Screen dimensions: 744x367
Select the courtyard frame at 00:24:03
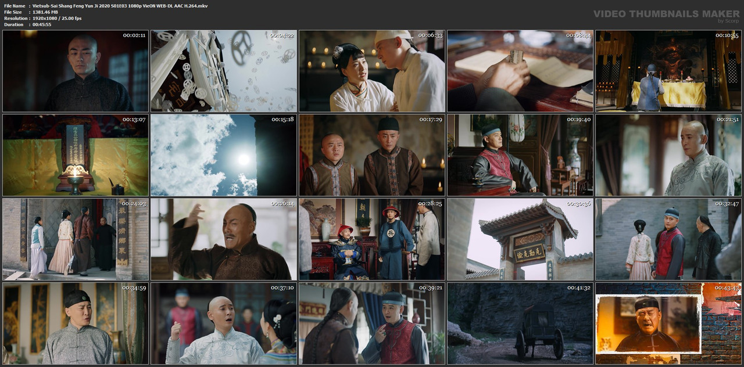[x=76, y=239]
